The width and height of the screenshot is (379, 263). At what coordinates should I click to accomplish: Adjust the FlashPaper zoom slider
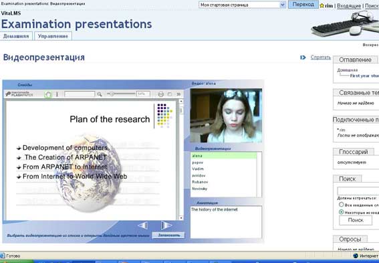pyautogui.click(x=112, y=94)
